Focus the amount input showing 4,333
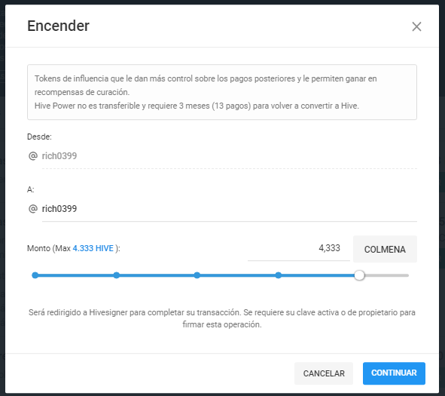 [299, 248]
